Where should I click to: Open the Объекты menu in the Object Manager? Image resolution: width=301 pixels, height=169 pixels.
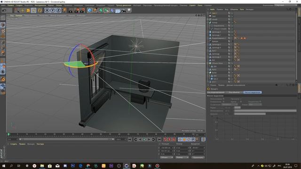[x=234, y=9]
